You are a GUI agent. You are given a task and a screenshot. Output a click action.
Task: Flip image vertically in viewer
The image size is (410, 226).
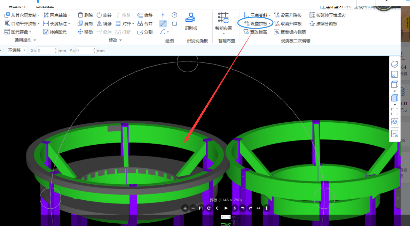pos(266,208)
